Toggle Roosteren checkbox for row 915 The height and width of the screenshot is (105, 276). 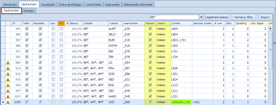pos(40,68)
